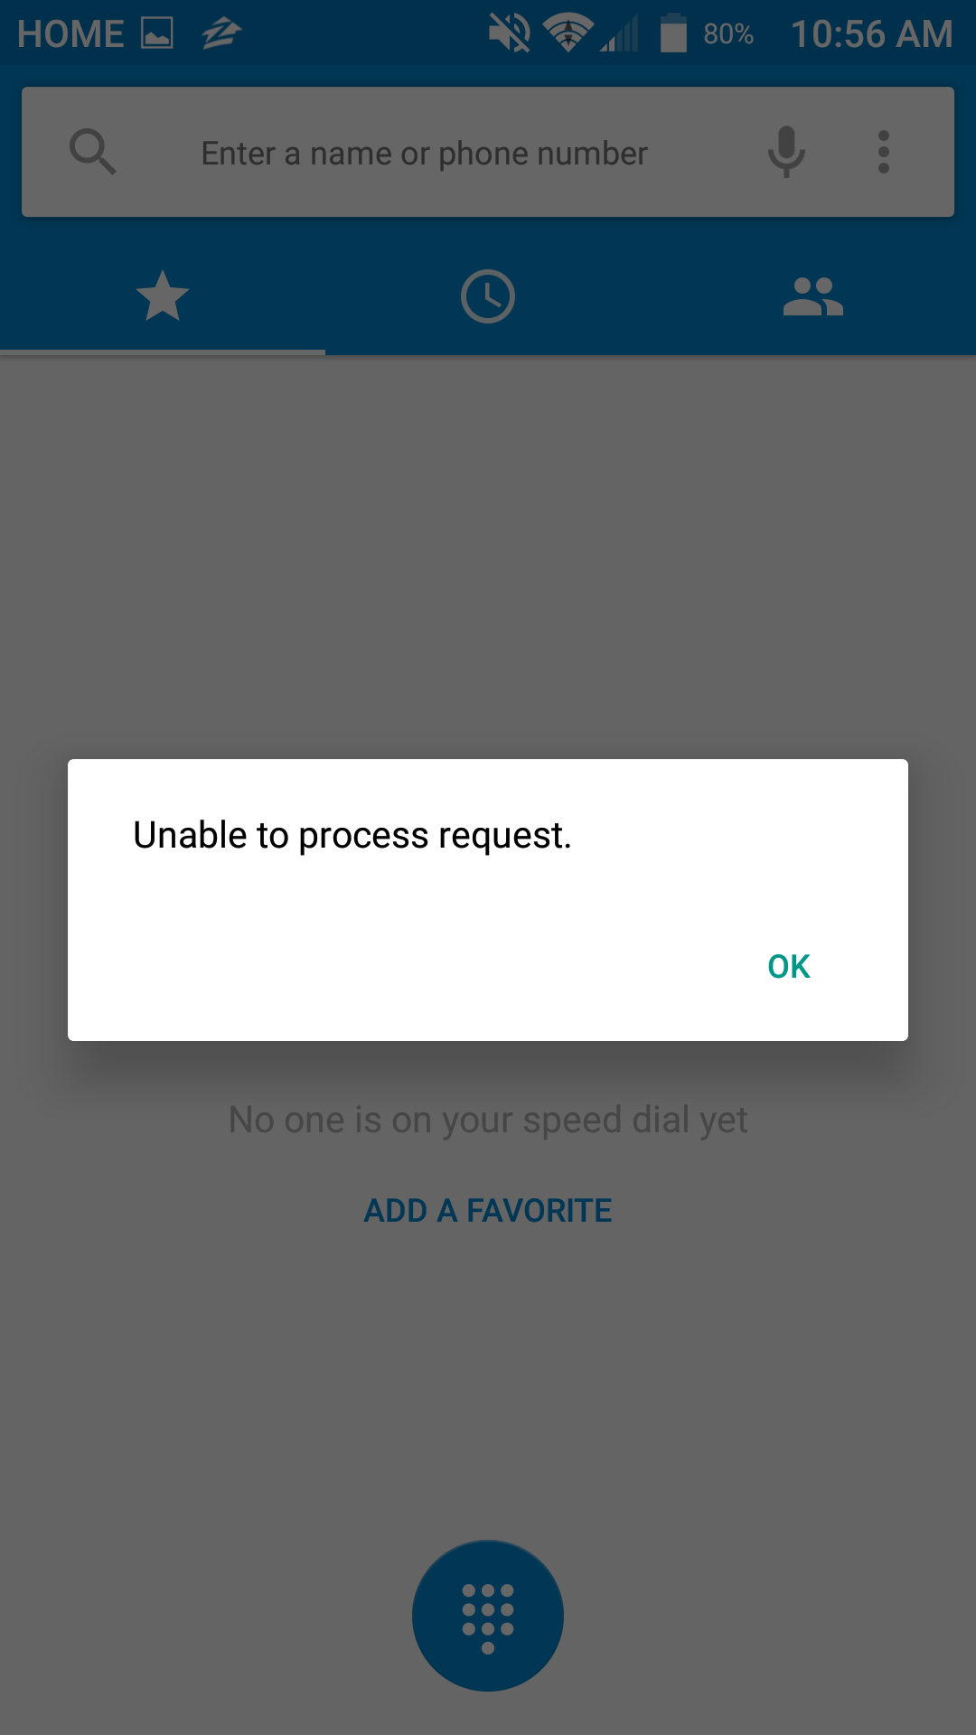Viewport: 976px width, 1735px height.
Task: Tap the bird notification icon
Action: click(x=221, y=34)
